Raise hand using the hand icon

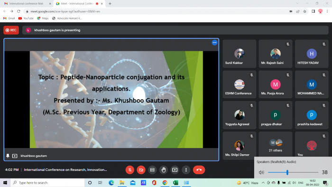point(164,170)
